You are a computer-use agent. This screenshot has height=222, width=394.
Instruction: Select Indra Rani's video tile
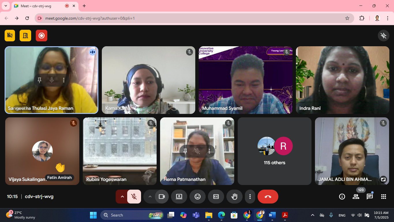click(343, 80)
